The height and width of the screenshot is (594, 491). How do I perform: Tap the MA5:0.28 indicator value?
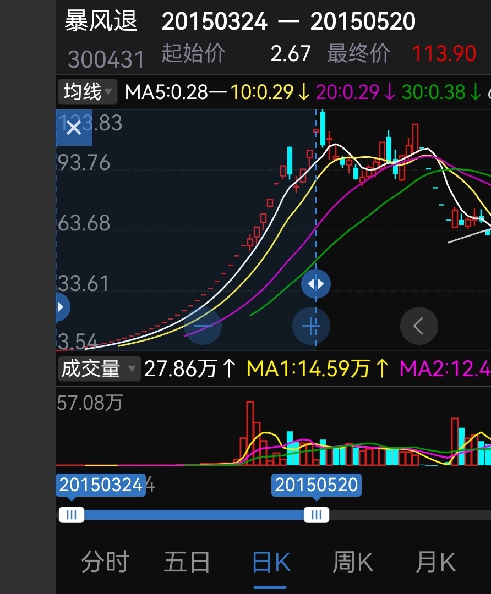pos(166,92)
